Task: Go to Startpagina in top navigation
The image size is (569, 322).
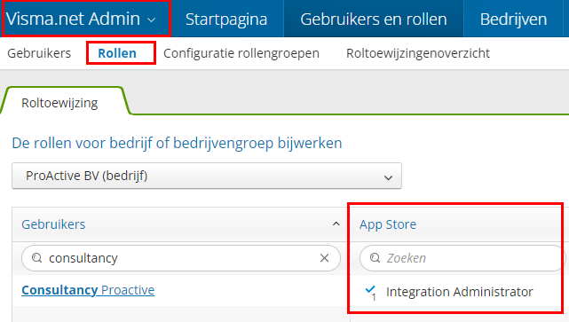Action: click(226, 19)
